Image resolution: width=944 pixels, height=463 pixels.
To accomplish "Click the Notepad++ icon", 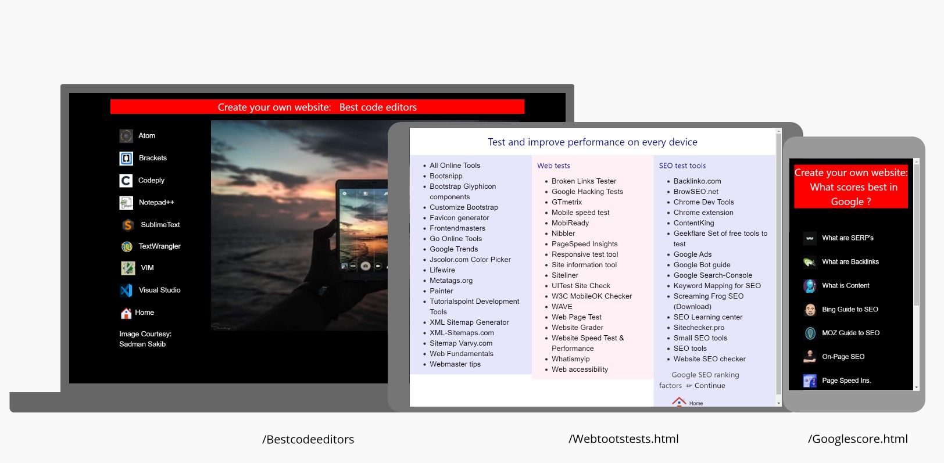I will (x=126, y=203).
